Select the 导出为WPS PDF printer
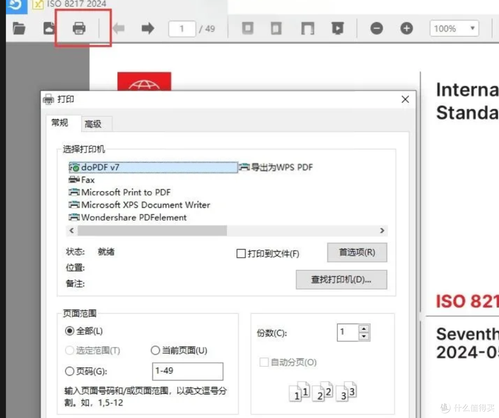The height and width of the screenshot is (418, 499). (x=276, y=167)
